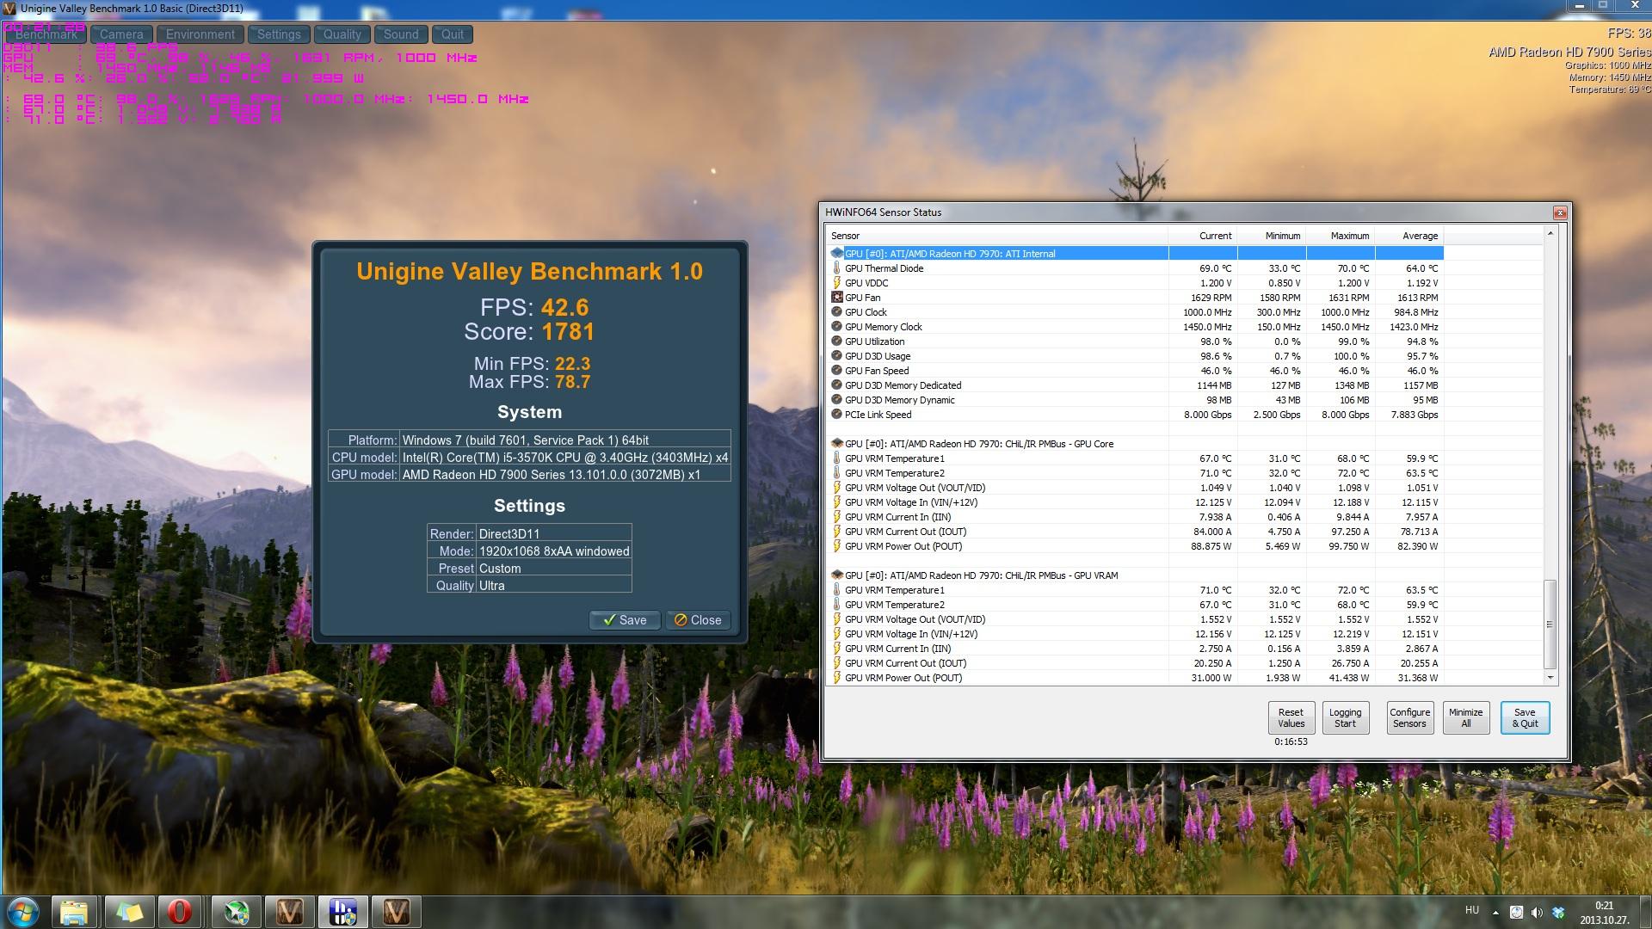Click the HWiNFO sensor list scrollbar thumb
The height and width of the screenshot is (929, 1652).
click(1550, 624)
